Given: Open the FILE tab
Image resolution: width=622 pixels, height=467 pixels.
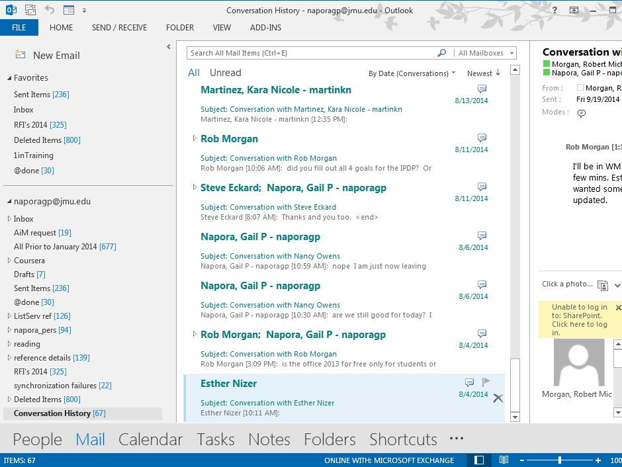Looking at the screenshot, I should (19, 28).
